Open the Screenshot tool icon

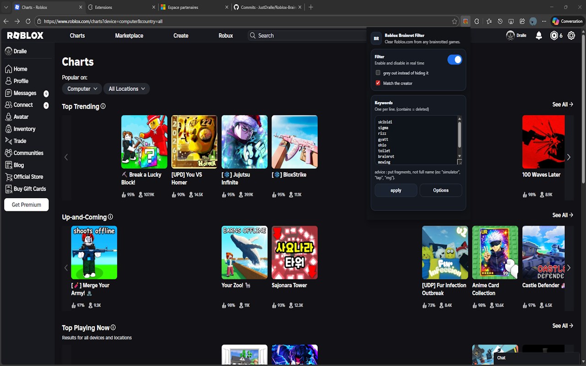click(511, 21)
